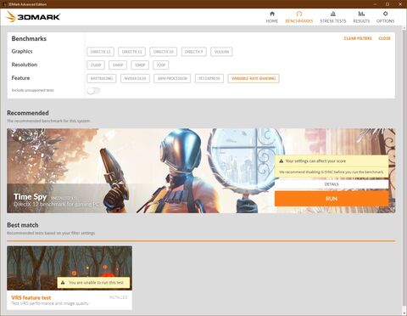Switch to the Benchmarks tab
This screenshot has height=316, width=407.
pyautogui.click(x=299, y=17)
